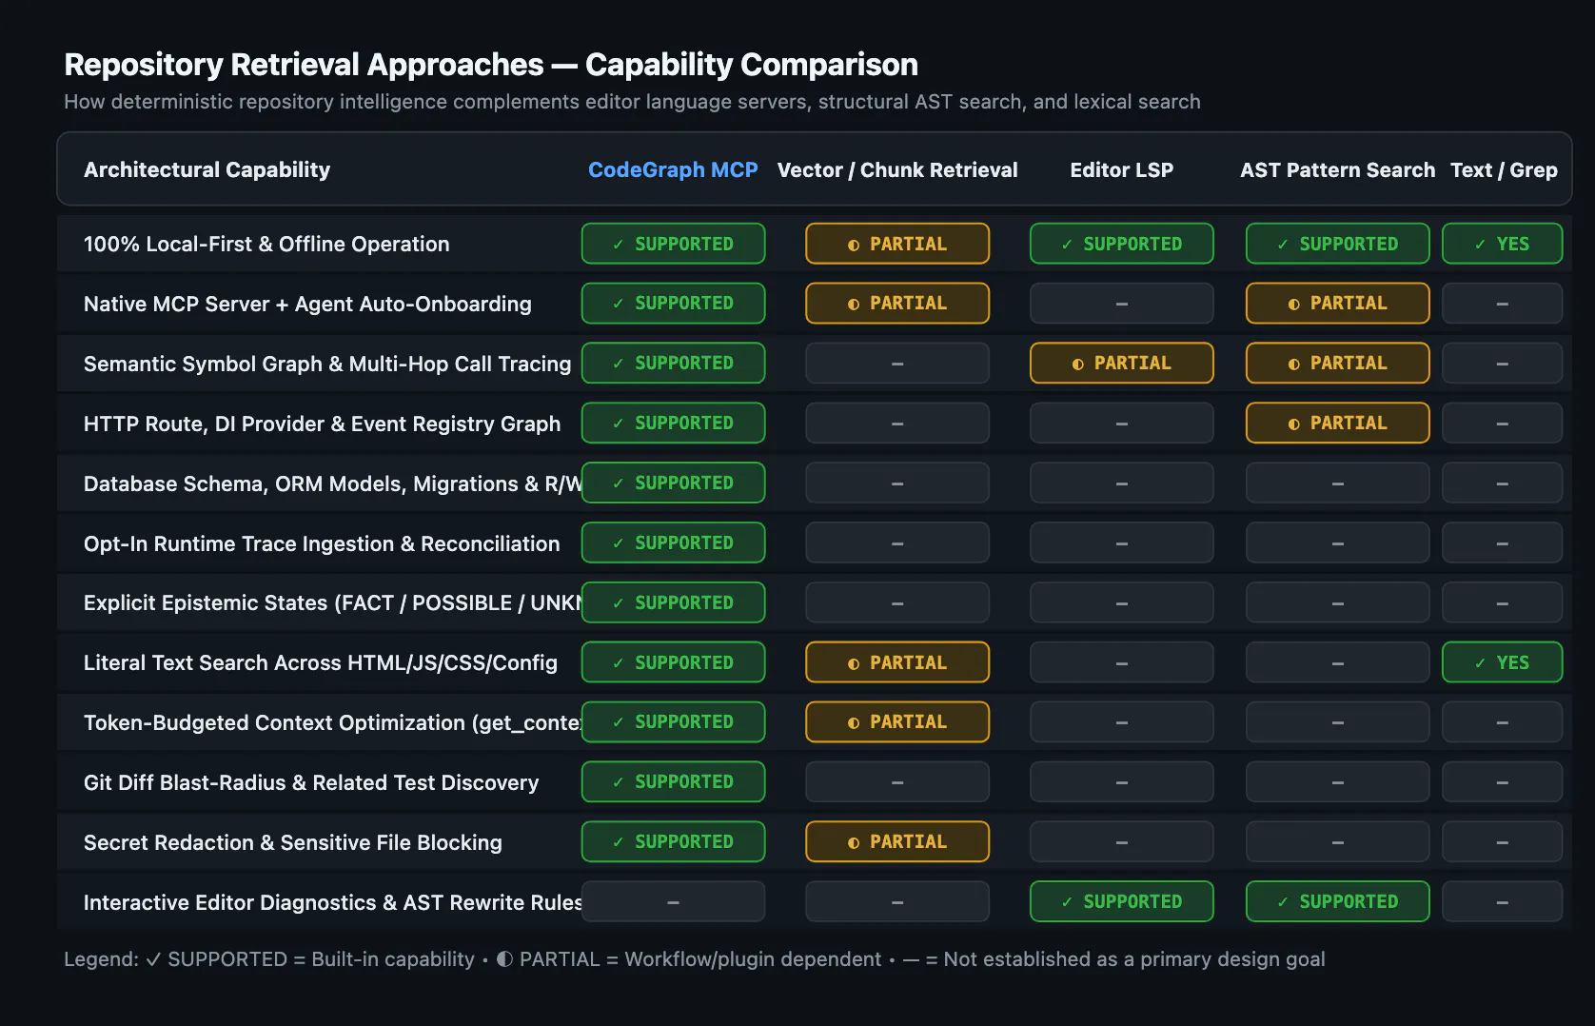Click Editor LSP PARTIAL in the Semantic Symbol Graph row

(x=1121, y=363)
